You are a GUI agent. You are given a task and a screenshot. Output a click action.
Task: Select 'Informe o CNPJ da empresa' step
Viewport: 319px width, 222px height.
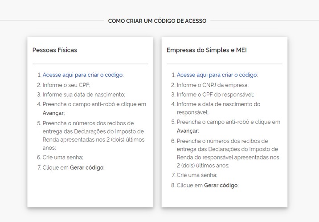(213, 85)
